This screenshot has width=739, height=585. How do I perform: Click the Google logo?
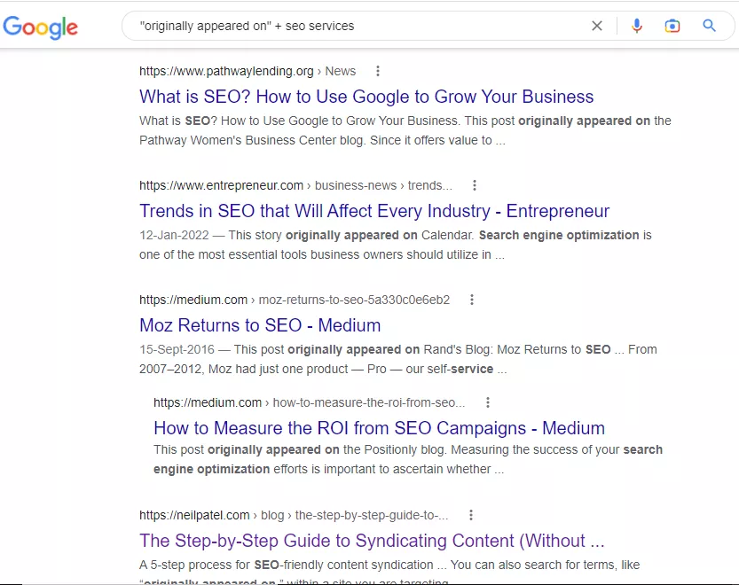click(41, 27)
